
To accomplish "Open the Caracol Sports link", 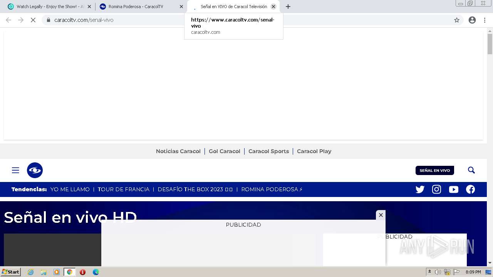I will click(268, 151).
